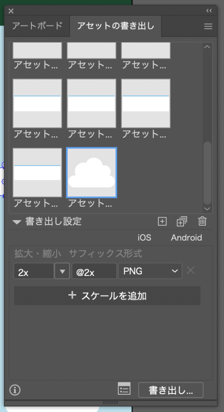Viewport: 224px width, 412px height.
Task: Click スケールを追加 button
Action: click(x=107, y=296)
